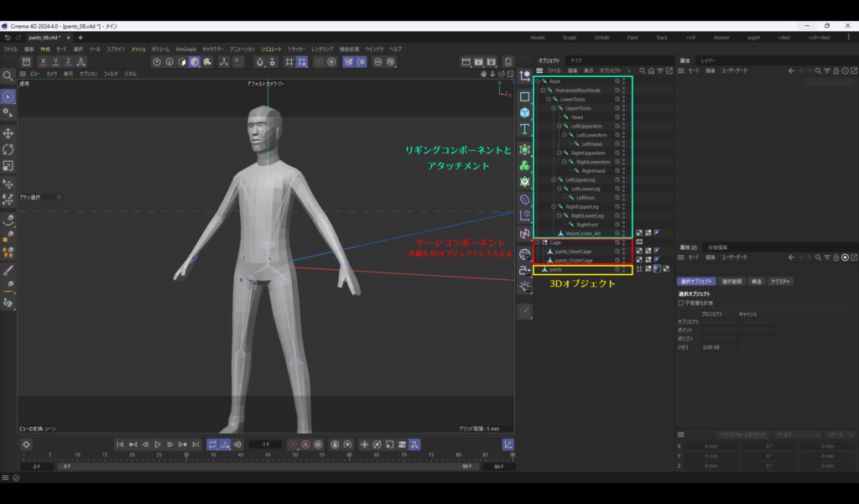
Task: Collapse the LeftUpperArm joint branch
Action: [558, 127]
